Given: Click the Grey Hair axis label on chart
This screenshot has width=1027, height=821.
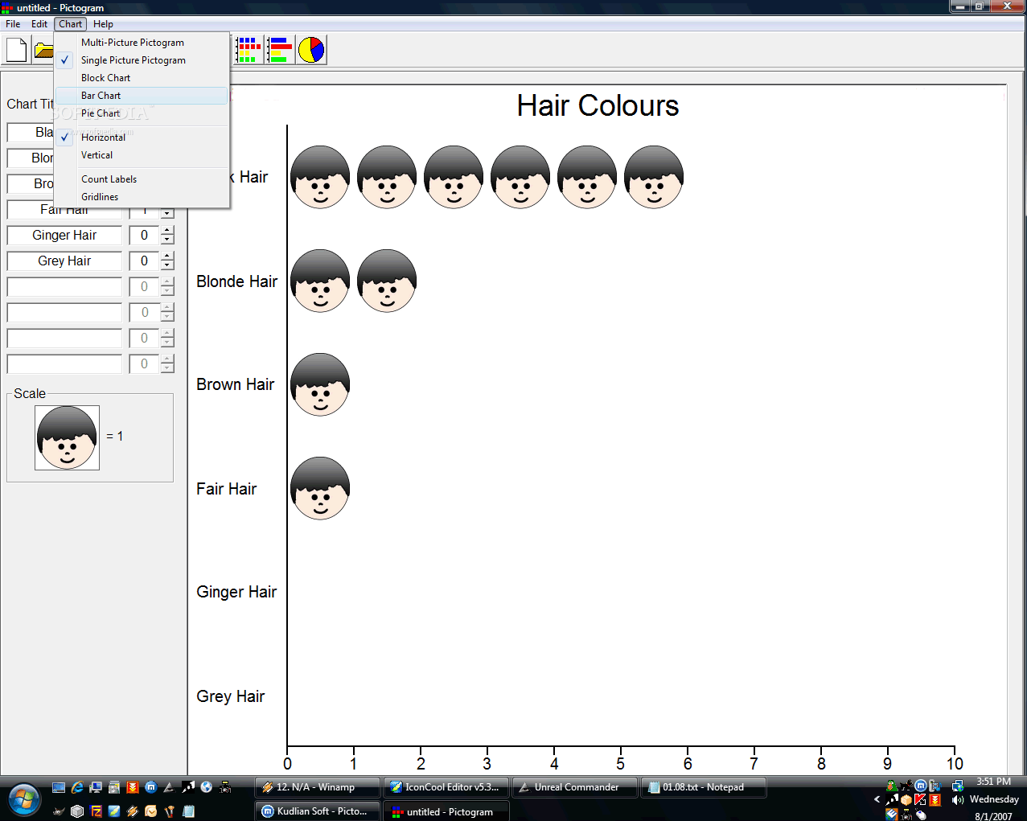Looking at the screenshot, I should (x=230, y=696).
